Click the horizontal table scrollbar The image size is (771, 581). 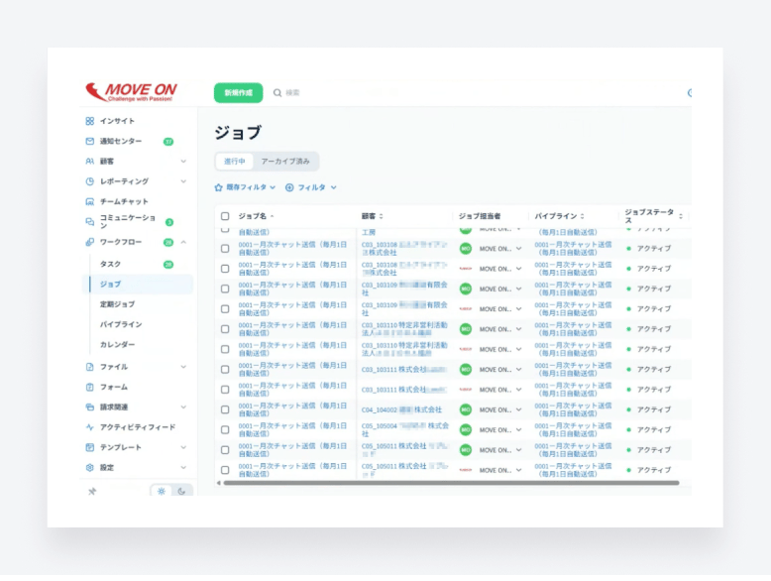click(451, 483)
